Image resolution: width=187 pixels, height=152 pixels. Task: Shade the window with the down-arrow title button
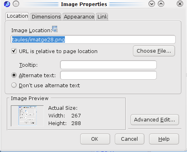click(152, 4)
